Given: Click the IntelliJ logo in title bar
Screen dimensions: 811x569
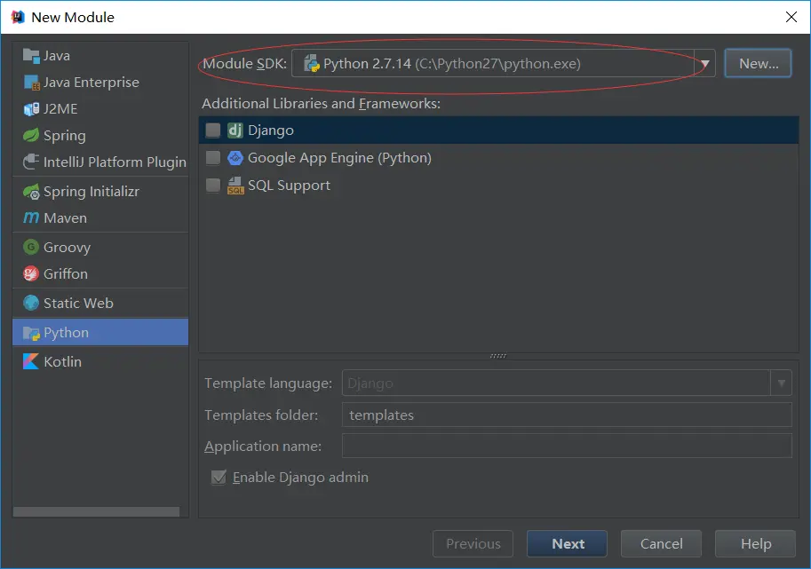Looking at the screenshot, I should pyautogui.click(x=18, y=17).
